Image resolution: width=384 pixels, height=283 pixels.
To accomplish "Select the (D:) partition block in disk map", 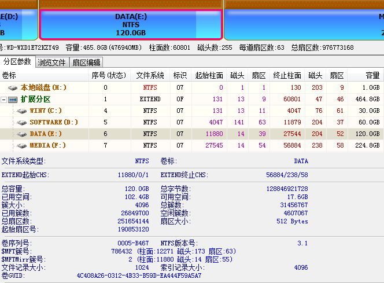I will point(17,24).
